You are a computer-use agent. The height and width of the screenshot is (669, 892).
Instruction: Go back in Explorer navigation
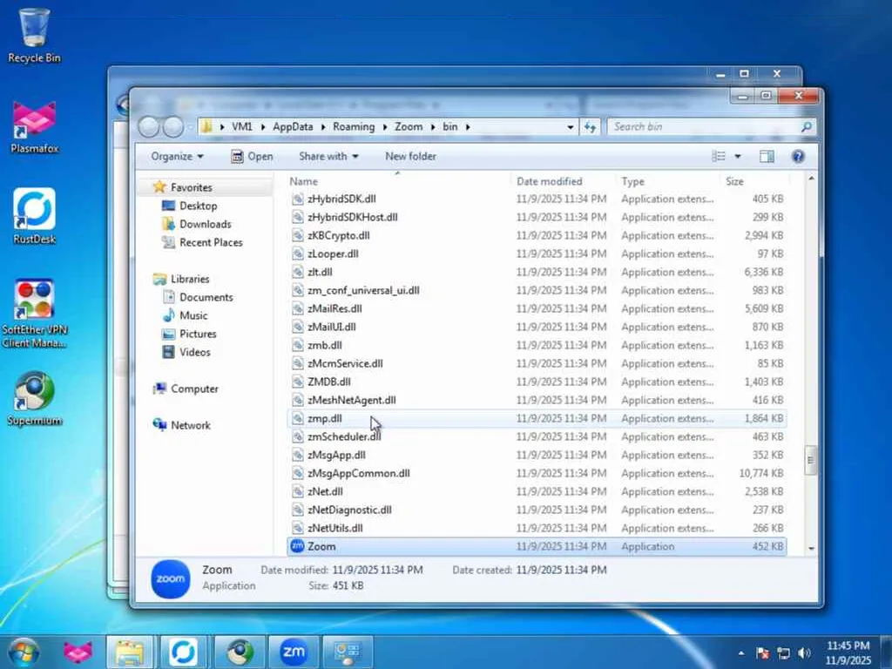pos(149,127)
